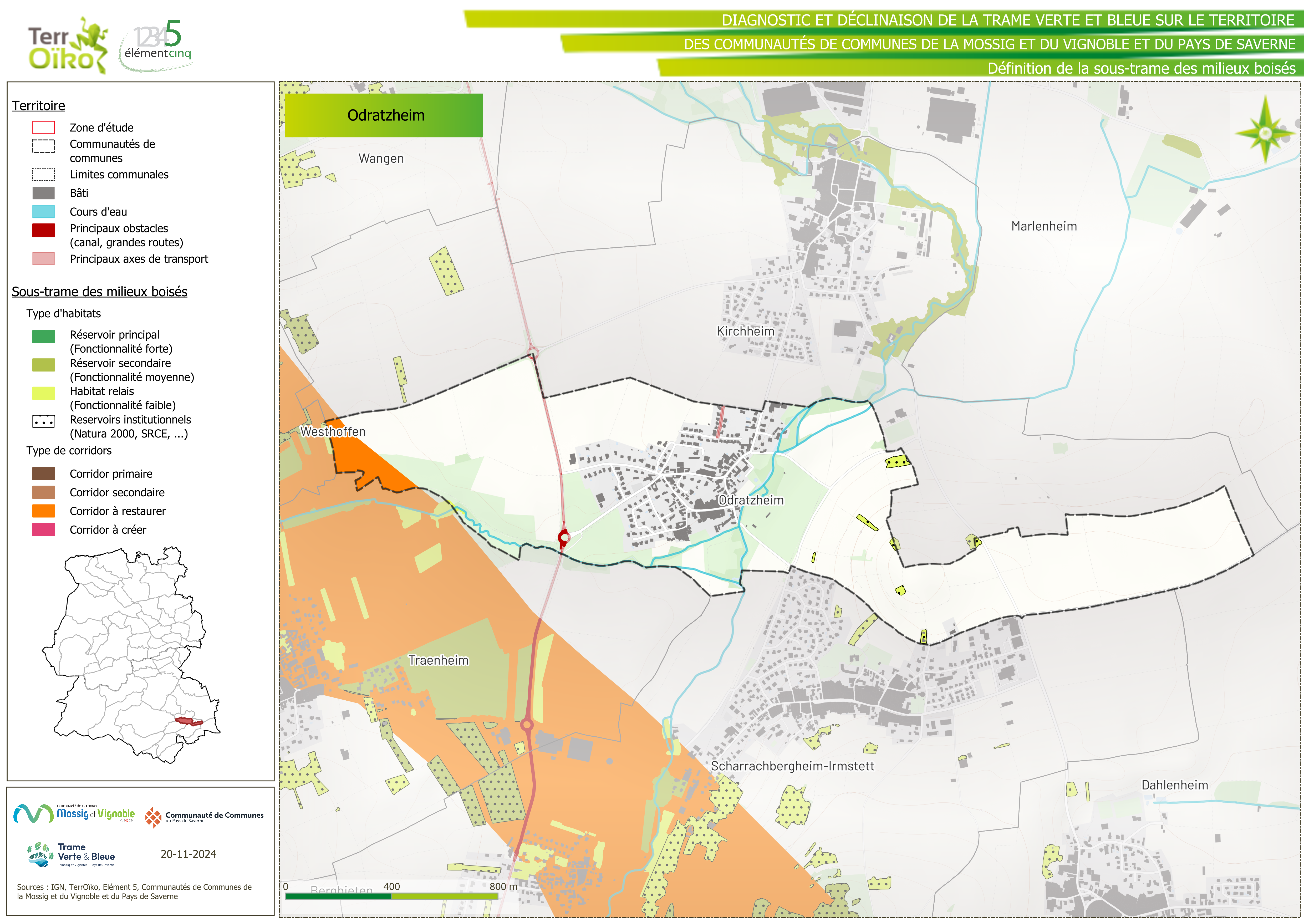The image size is (1304, 922).
Task: Click the Corridor à restaurer orange swatch
Action: pyautogui.click(x=44, y=511)
